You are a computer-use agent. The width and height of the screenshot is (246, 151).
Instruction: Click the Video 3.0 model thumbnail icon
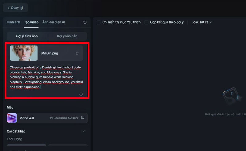12,118
